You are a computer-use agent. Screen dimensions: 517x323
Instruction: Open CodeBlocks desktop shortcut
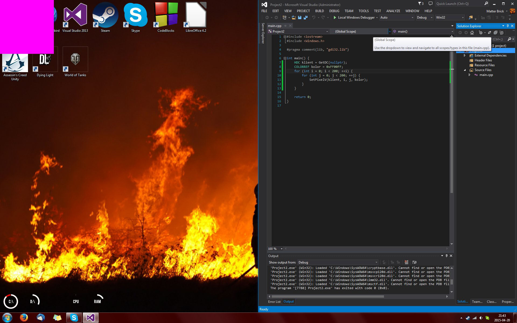click(166, 17)
